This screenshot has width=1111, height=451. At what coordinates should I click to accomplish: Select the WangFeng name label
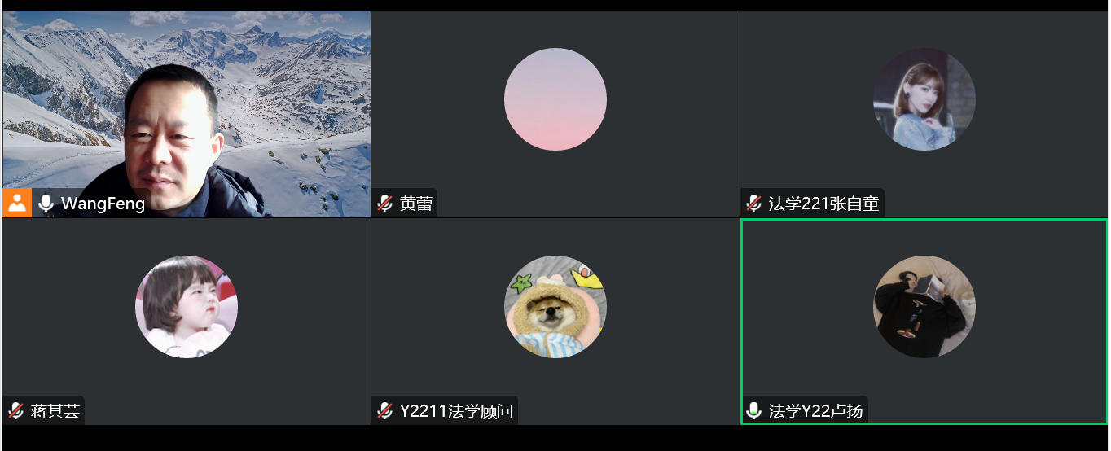(103, 204)
